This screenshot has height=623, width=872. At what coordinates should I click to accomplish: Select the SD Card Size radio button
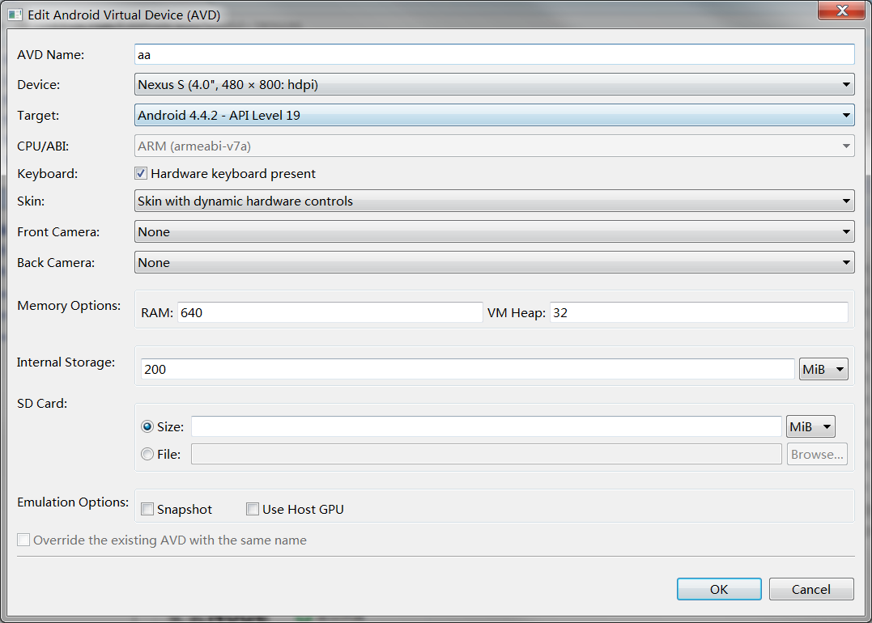click(x=147, y=427)
